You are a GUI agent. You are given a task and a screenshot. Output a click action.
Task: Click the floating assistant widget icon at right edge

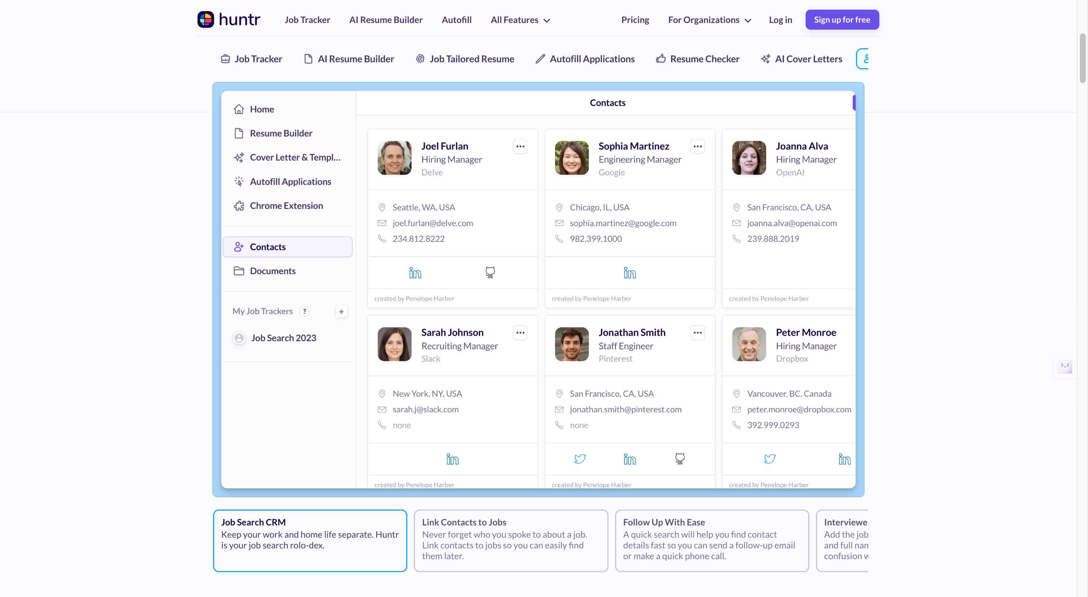[x=1065, y=366]
